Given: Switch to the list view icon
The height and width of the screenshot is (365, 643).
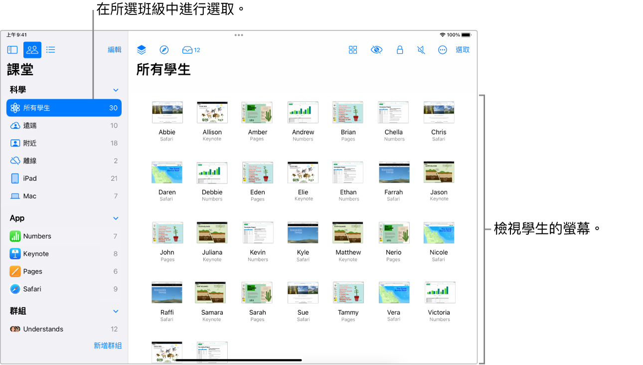Looking at the screenshot, I should point(51,50).
